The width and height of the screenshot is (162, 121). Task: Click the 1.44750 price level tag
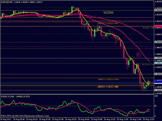point(158,42)
